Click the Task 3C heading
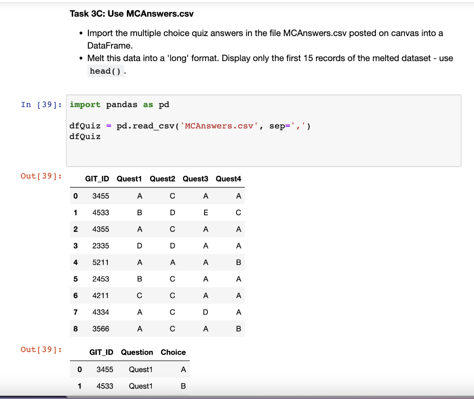The width and height of the screenshot is (474, 399). tap(131, 14)
